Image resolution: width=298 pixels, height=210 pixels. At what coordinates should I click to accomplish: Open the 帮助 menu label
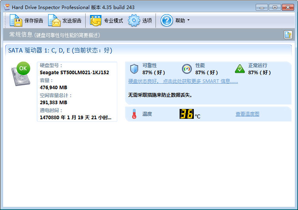[x=180, y=21]
